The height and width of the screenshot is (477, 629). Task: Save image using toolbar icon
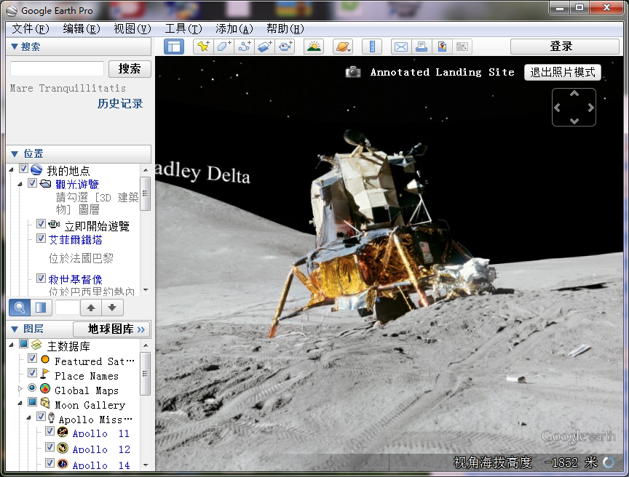tap(442, 47)
